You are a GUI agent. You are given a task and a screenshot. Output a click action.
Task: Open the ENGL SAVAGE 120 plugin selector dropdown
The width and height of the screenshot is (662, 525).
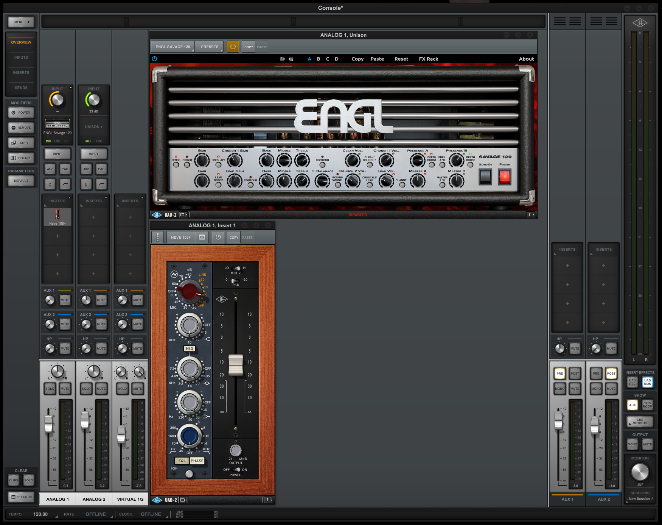click(x=173, y=47)
